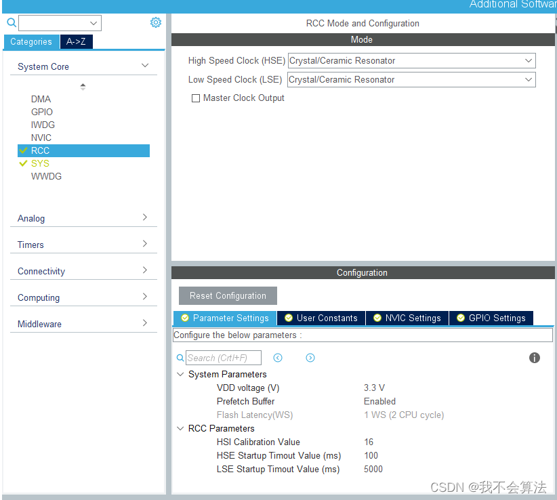Open the High Speed Clock (HSE) dropdown
The width and height of the screenshot is (557, 500).
click(x=411, y=61)
